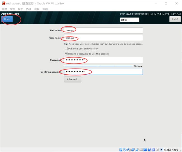Click the video capture status icon

pos(149,149)
